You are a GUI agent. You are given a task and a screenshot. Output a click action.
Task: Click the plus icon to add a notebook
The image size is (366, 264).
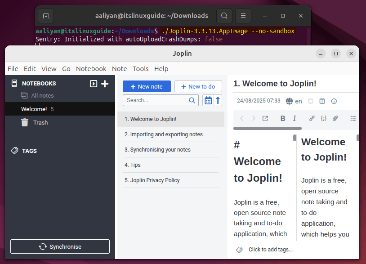coord(105,84)
